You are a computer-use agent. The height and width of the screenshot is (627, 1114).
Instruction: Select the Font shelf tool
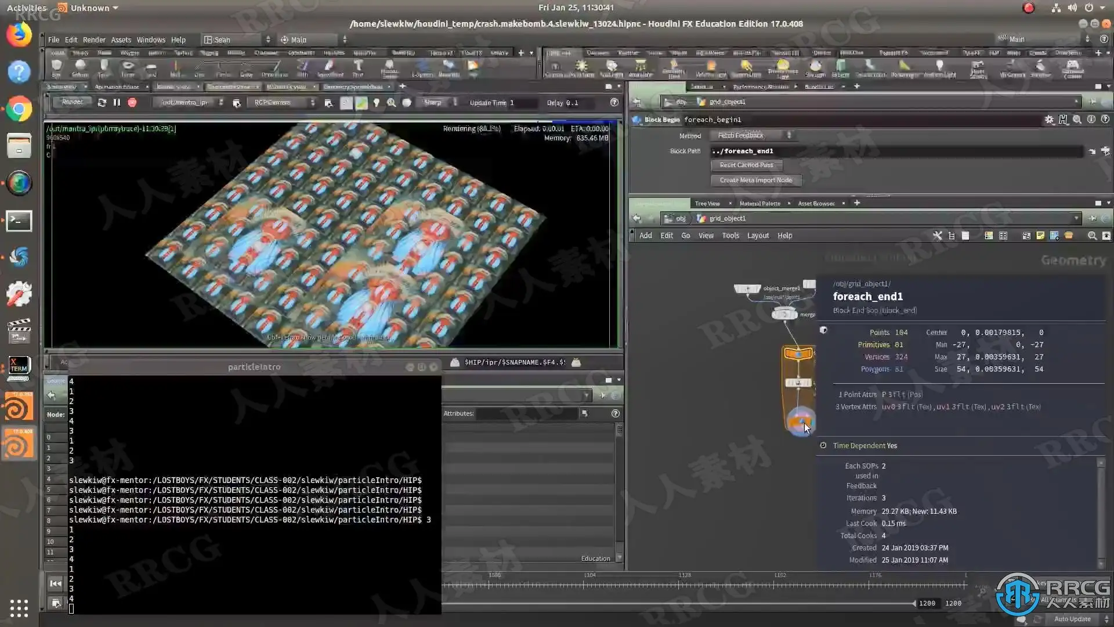358,68
